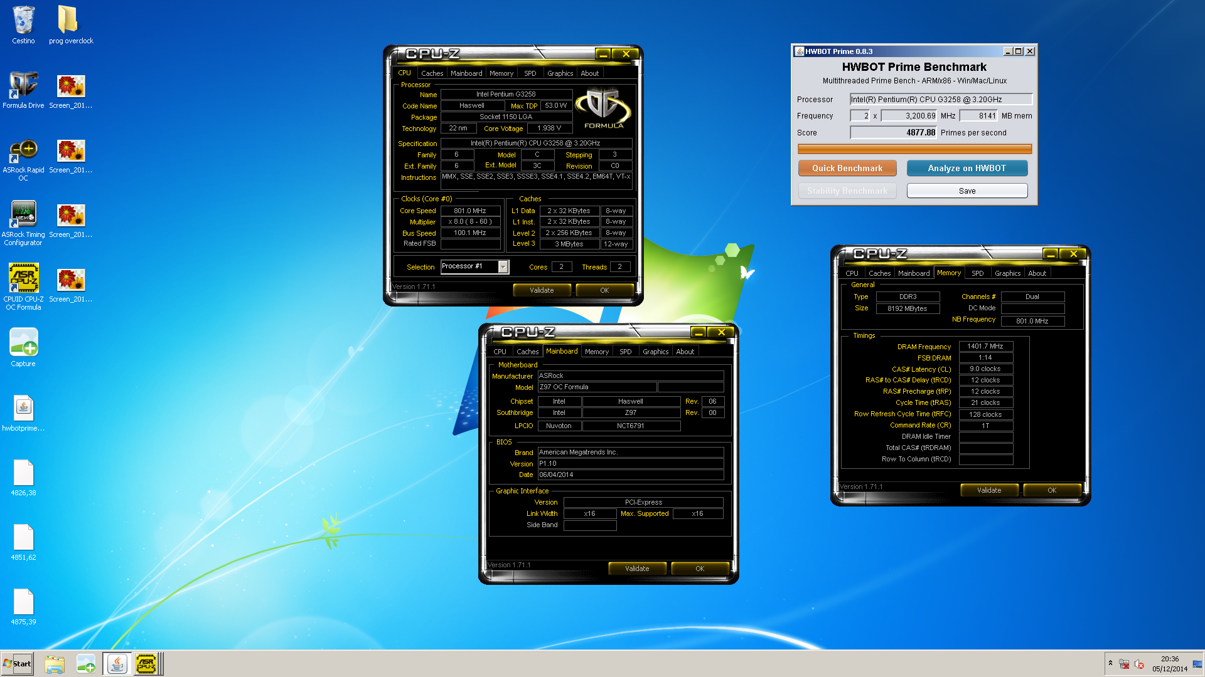Open Memory tab in the Mainboard window
This screenshot has width=1205, height=677.
point(597,352)
